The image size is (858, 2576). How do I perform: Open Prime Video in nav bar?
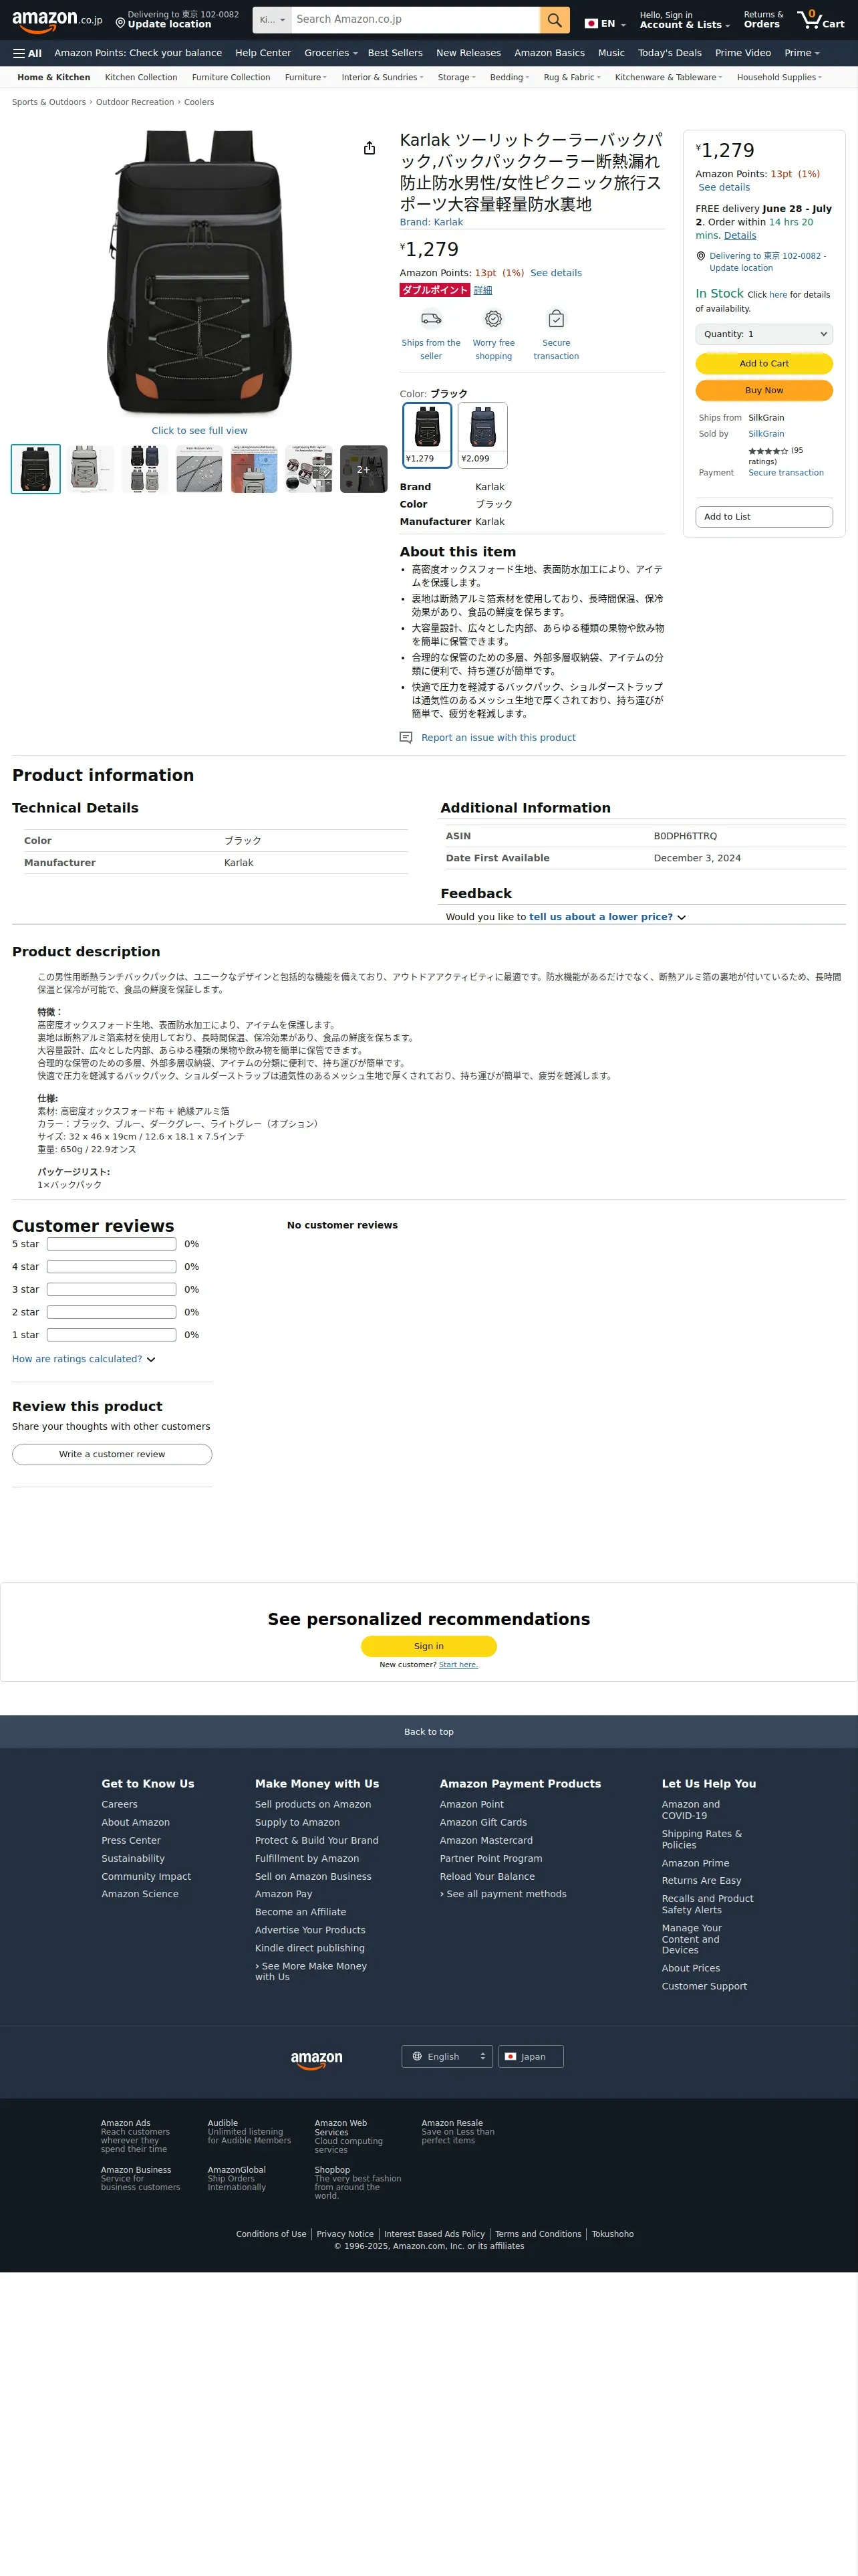tap(743, 53)
